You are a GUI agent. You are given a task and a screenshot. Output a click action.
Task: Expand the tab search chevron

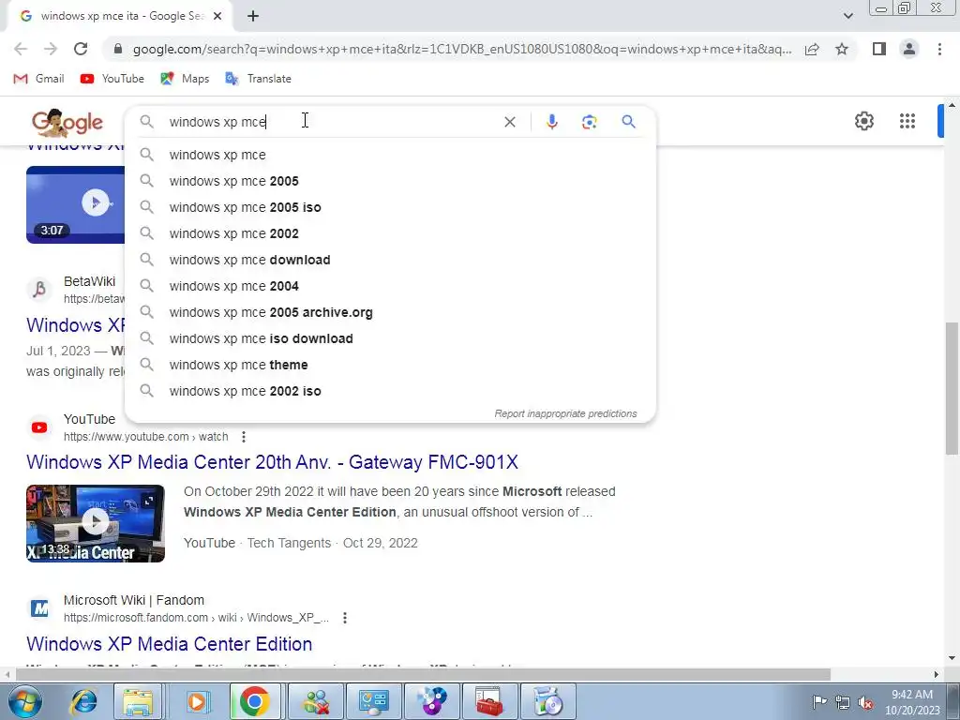847,16
